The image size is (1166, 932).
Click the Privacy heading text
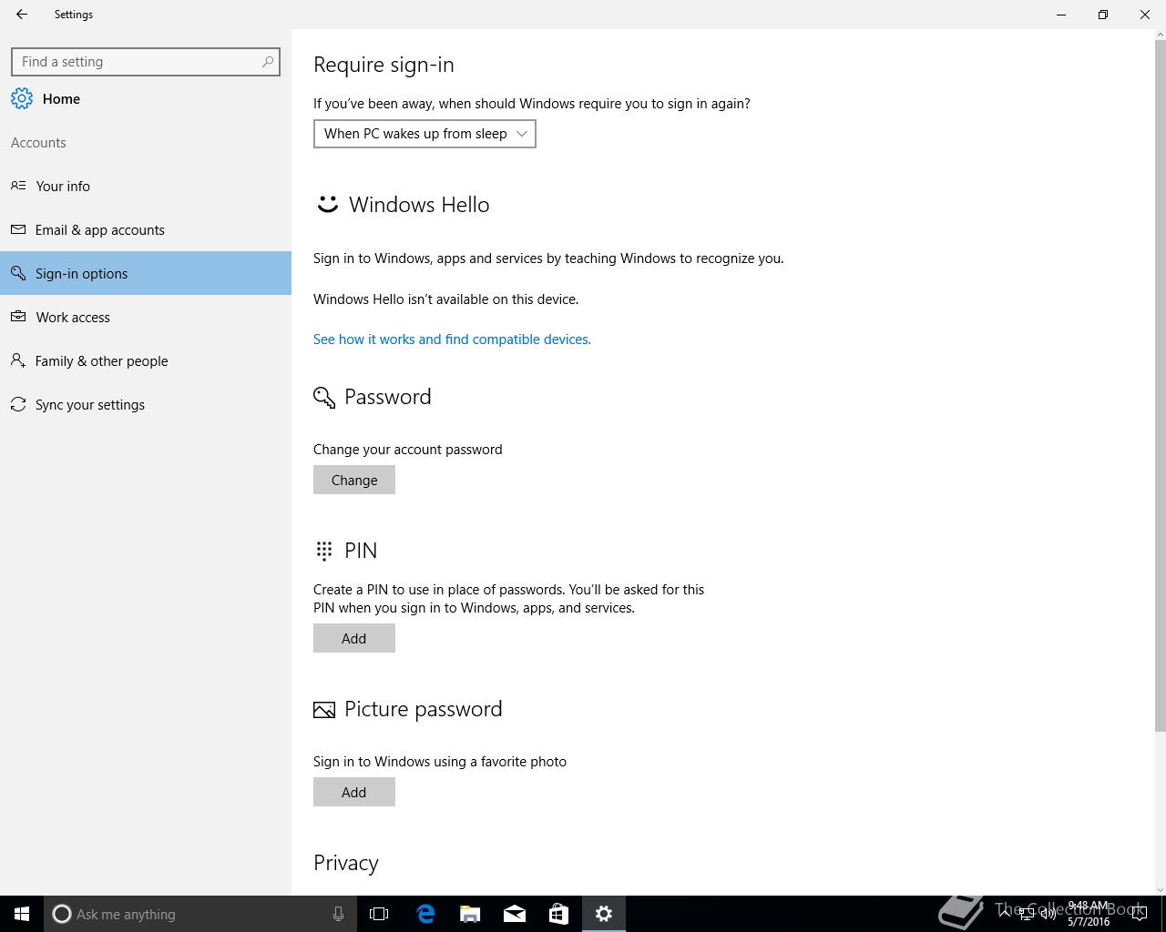click(x=346, y=863)
